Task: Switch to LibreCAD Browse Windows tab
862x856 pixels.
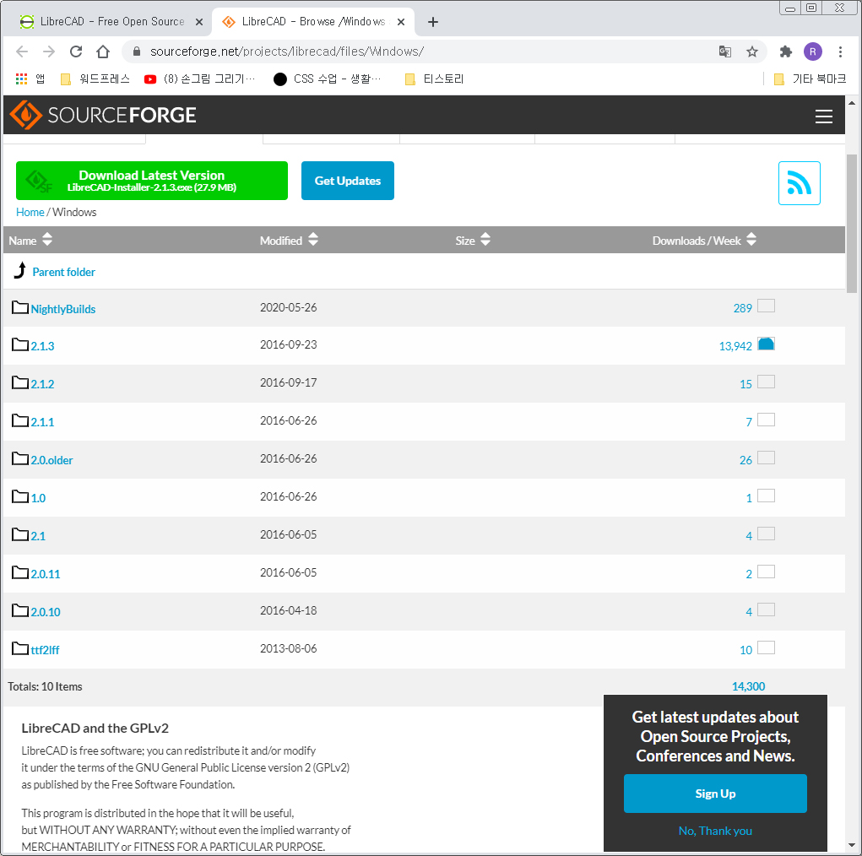Action: (x=313, y=22)
